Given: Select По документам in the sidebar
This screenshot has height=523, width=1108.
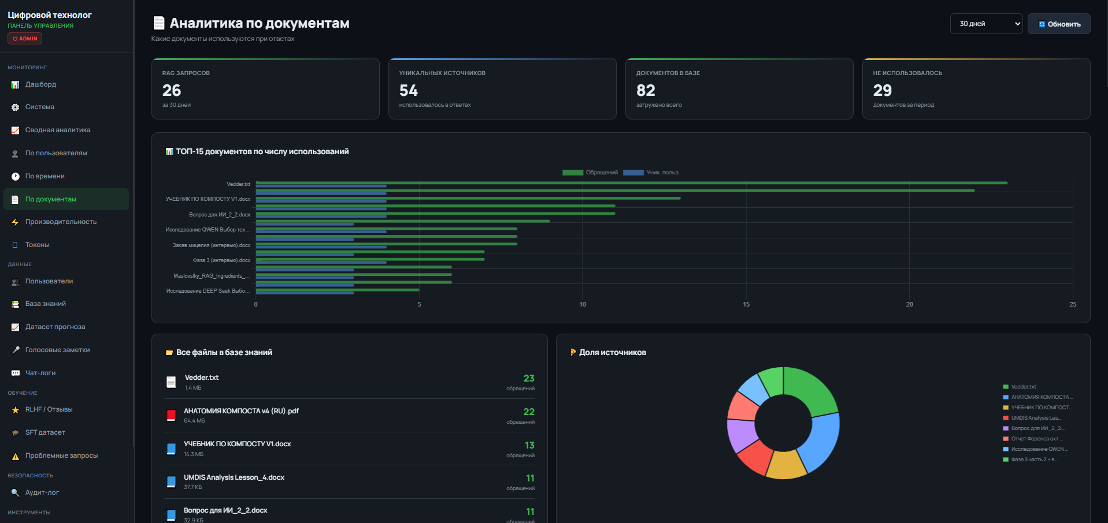Looking at the screenshot, I should [66, 199].
